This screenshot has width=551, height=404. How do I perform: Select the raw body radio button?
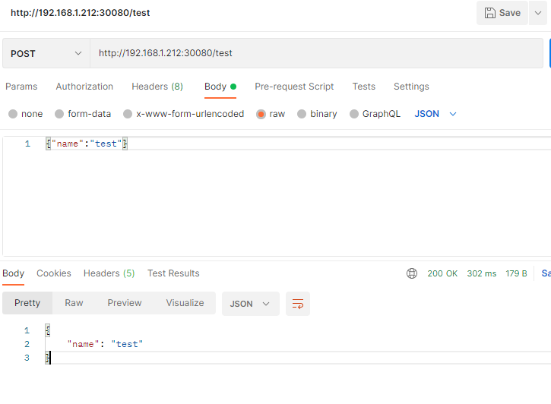[261, 114]
